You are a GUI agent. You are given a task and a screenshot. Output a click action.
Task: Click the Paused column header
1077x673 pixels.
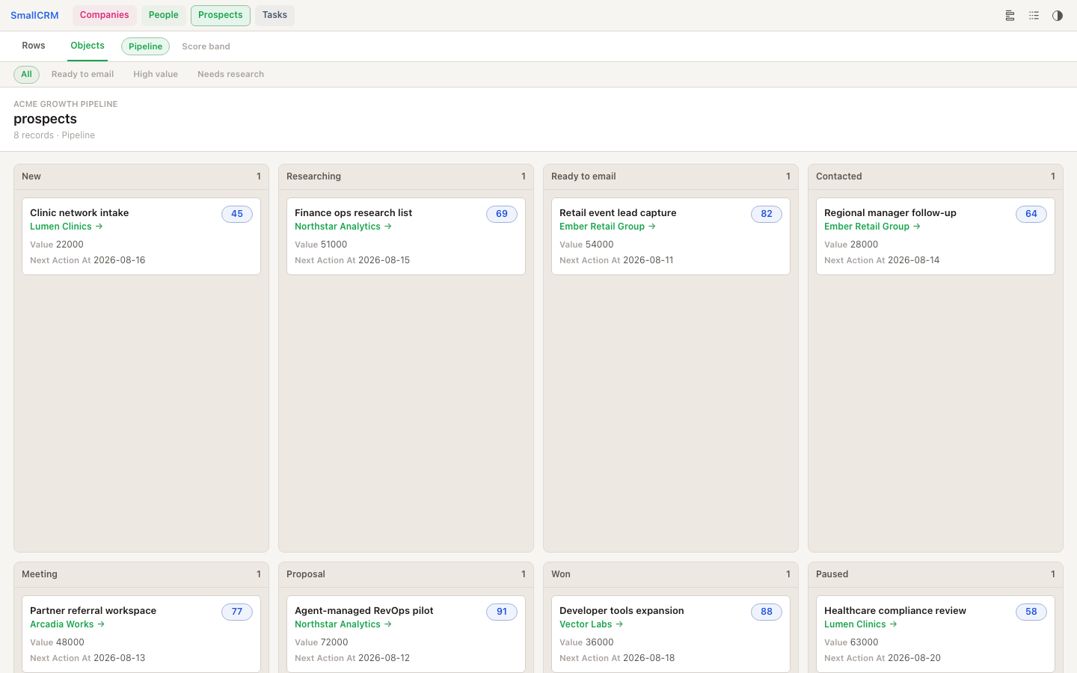(936, 574)
